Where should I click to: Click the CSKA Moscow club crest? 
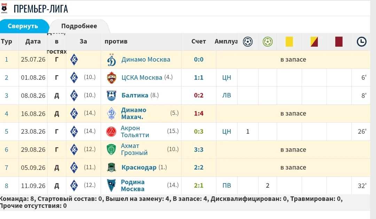[x=111, y=78]
